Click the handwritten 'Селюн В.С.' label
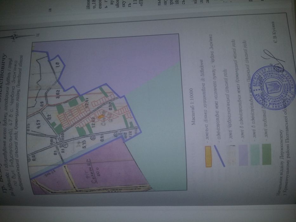296x222 pixels. [93, 171]
